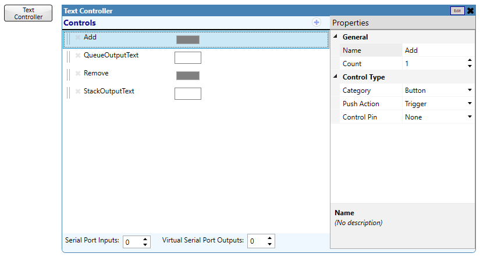Click the Name field containing Add

[x=438, y=50]
